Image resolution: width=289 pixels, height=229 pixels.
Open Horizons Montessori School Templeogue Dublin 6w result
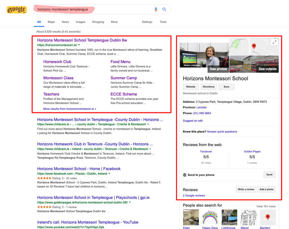point(82,40)
